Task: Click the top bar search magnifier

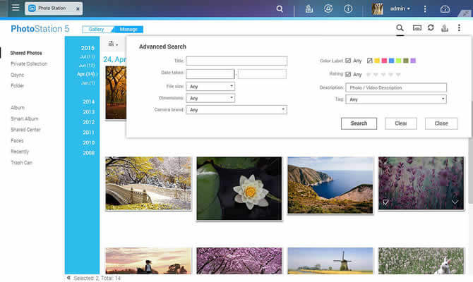Action: click(280, 9)
